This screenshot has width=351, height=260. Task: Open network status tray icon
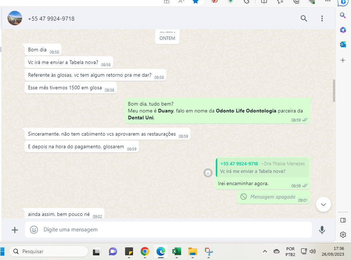tap(304, 251)
